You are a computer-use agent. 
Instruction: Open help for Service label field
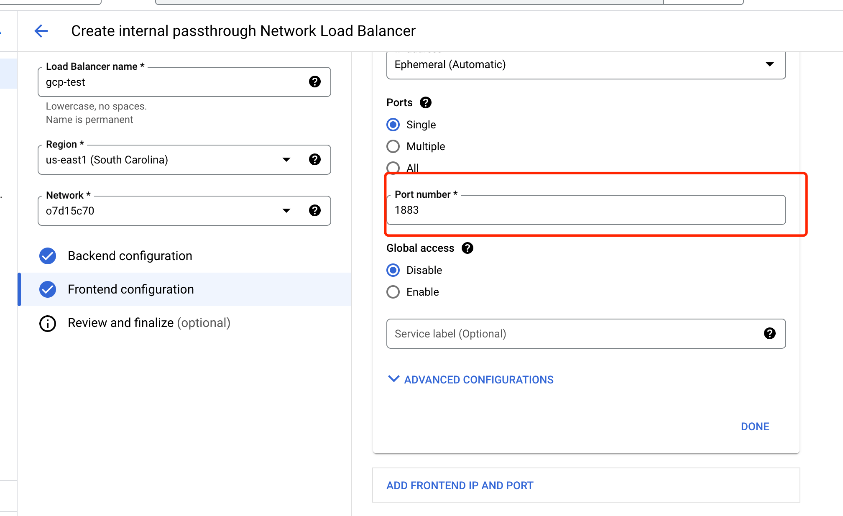coord(769,334)
